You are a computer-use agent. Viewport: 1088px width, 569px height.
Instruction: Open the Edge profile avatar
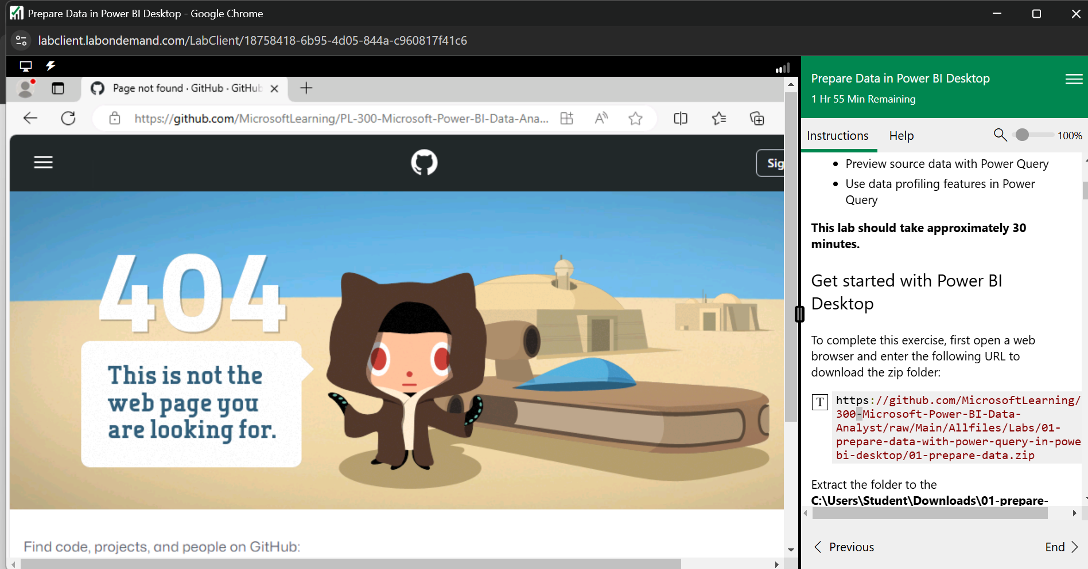click(x=25, y=88)
